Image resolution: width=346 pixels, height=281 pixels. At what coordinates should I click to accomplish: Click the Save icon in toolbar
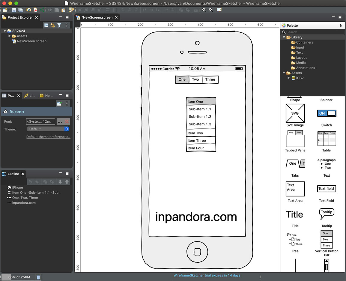pos(14,10)
